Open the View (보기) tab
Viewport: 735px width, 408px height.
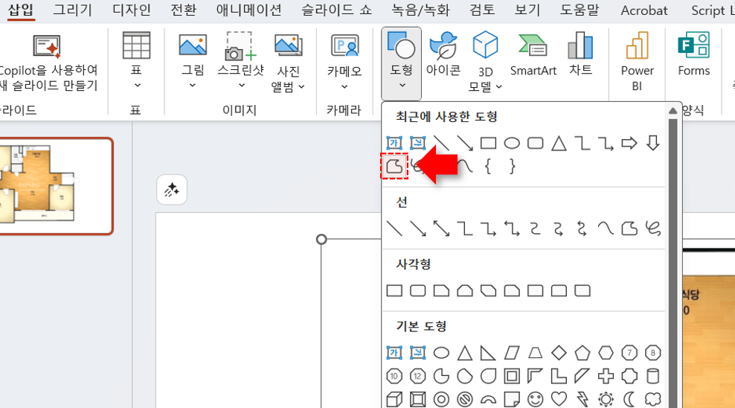527,10
